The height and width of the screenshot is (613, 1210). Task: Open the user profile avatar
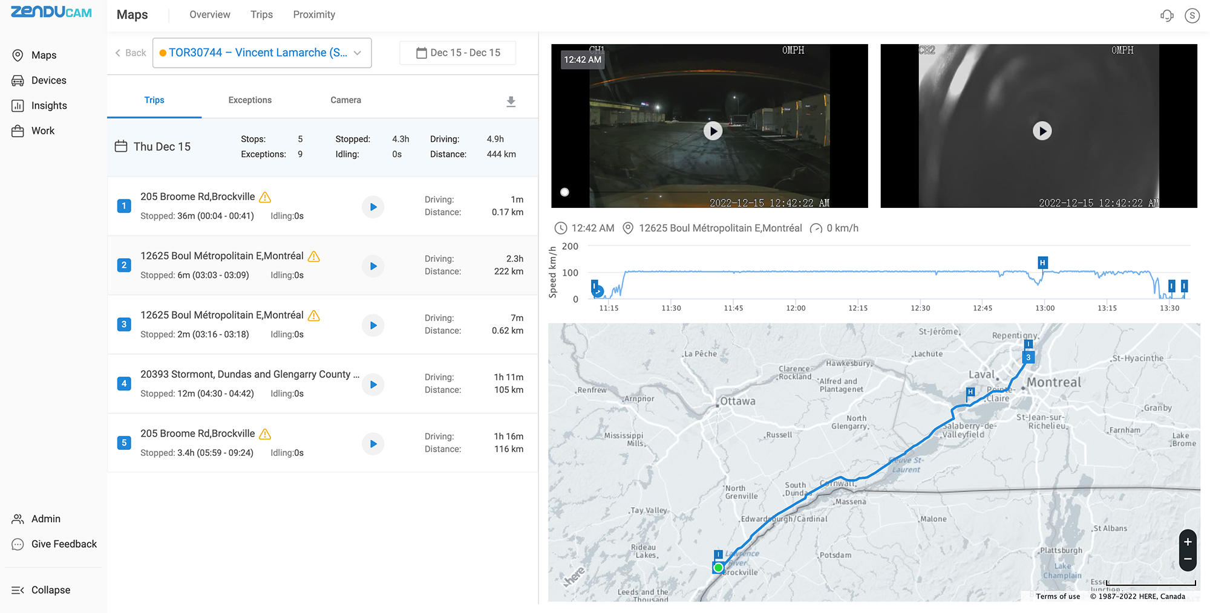pyautogui.click(x=1192, y=16)
